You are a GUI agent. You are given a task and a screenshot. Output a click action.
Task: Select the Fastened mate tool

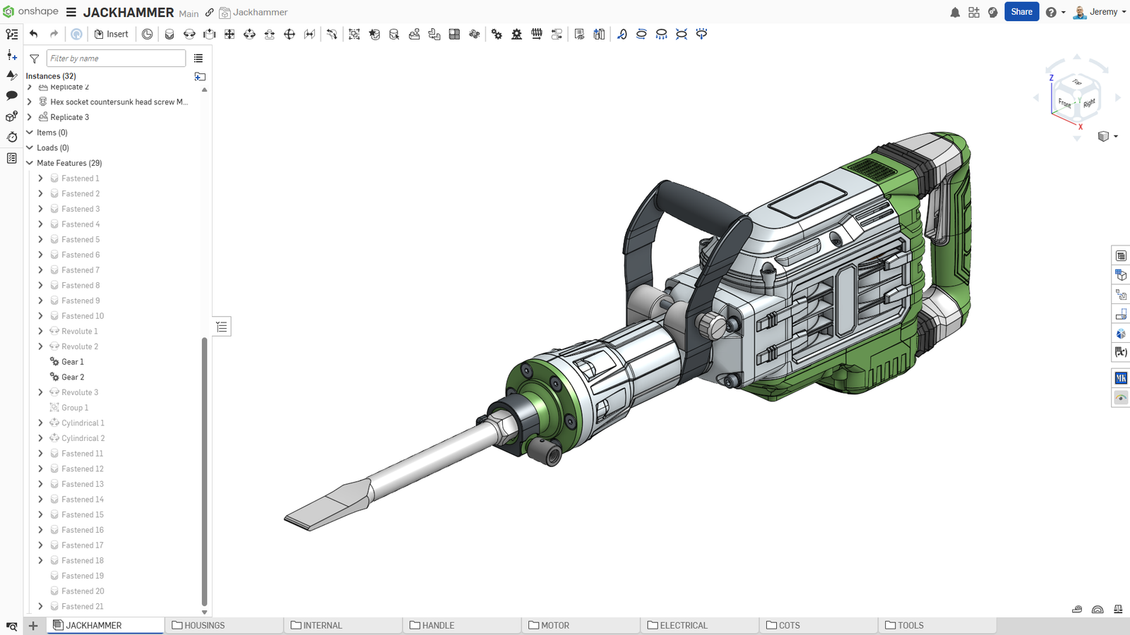pyautogui.click(x=169, y=34)
